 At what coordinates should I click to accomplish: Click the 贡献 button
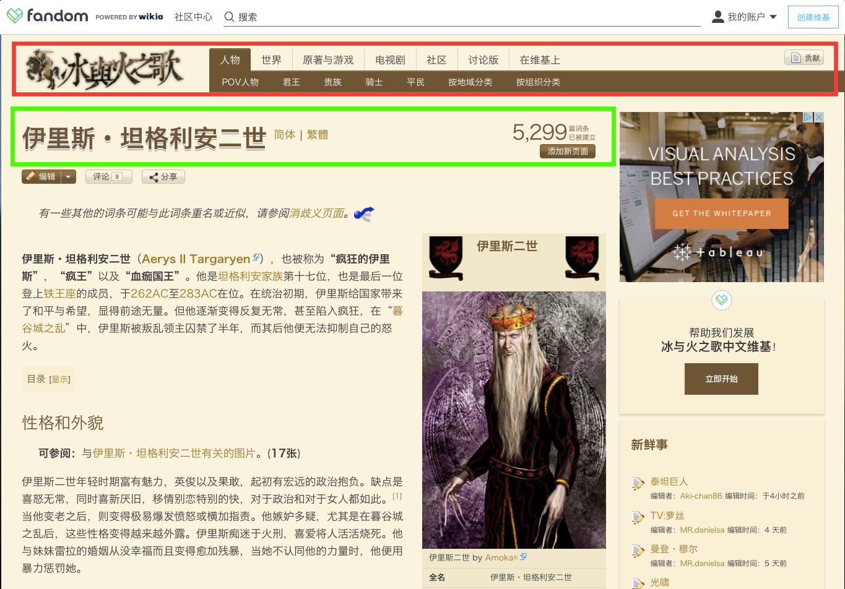(804, 58)
